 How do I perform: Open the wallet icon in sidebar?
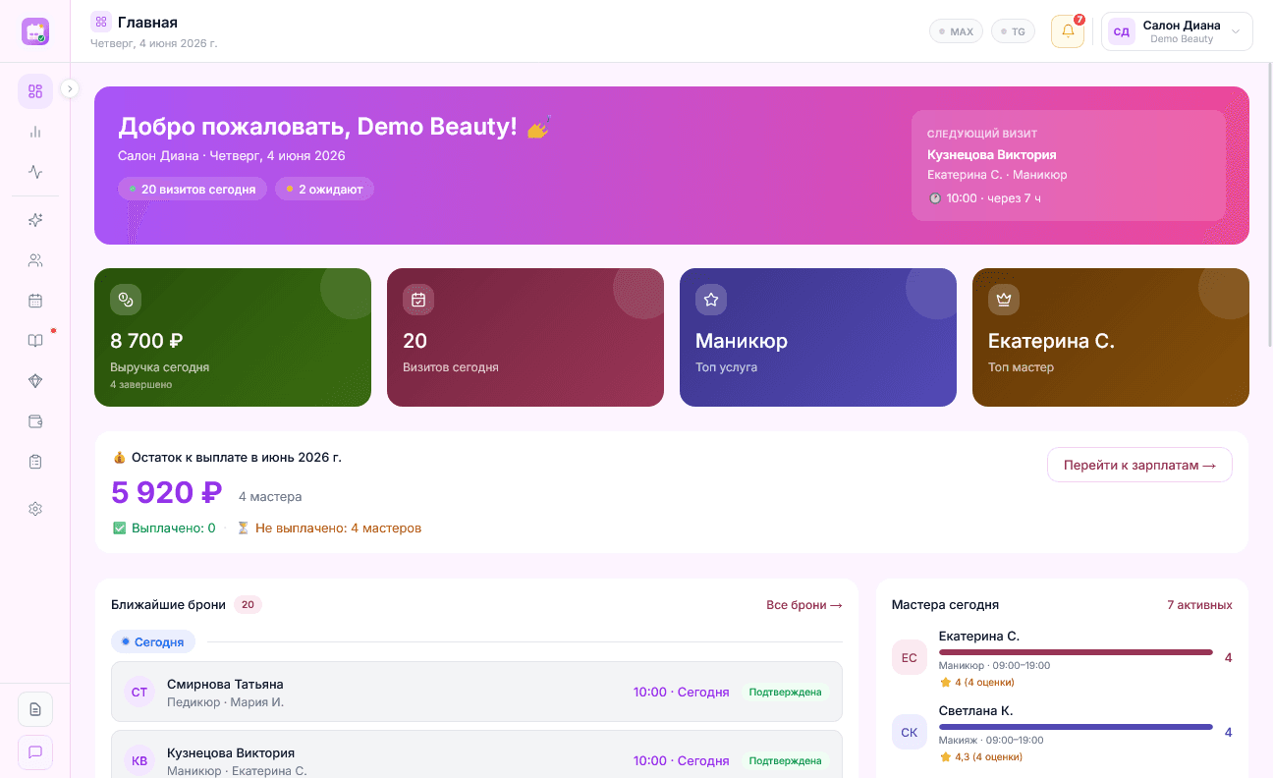coord(35,421)
